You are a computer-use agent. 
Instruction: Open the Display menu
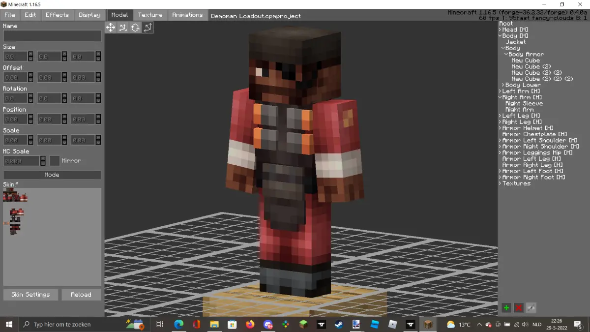click(x=89, y=15)
